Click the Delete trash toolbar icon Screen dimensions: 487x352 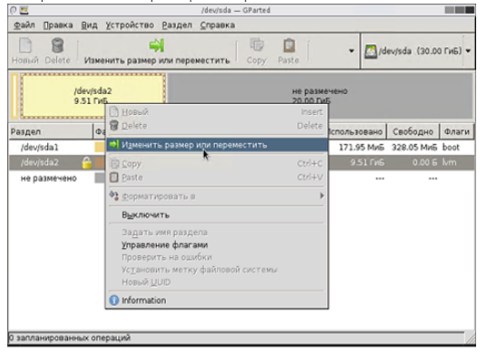click(x=57, y=46)
